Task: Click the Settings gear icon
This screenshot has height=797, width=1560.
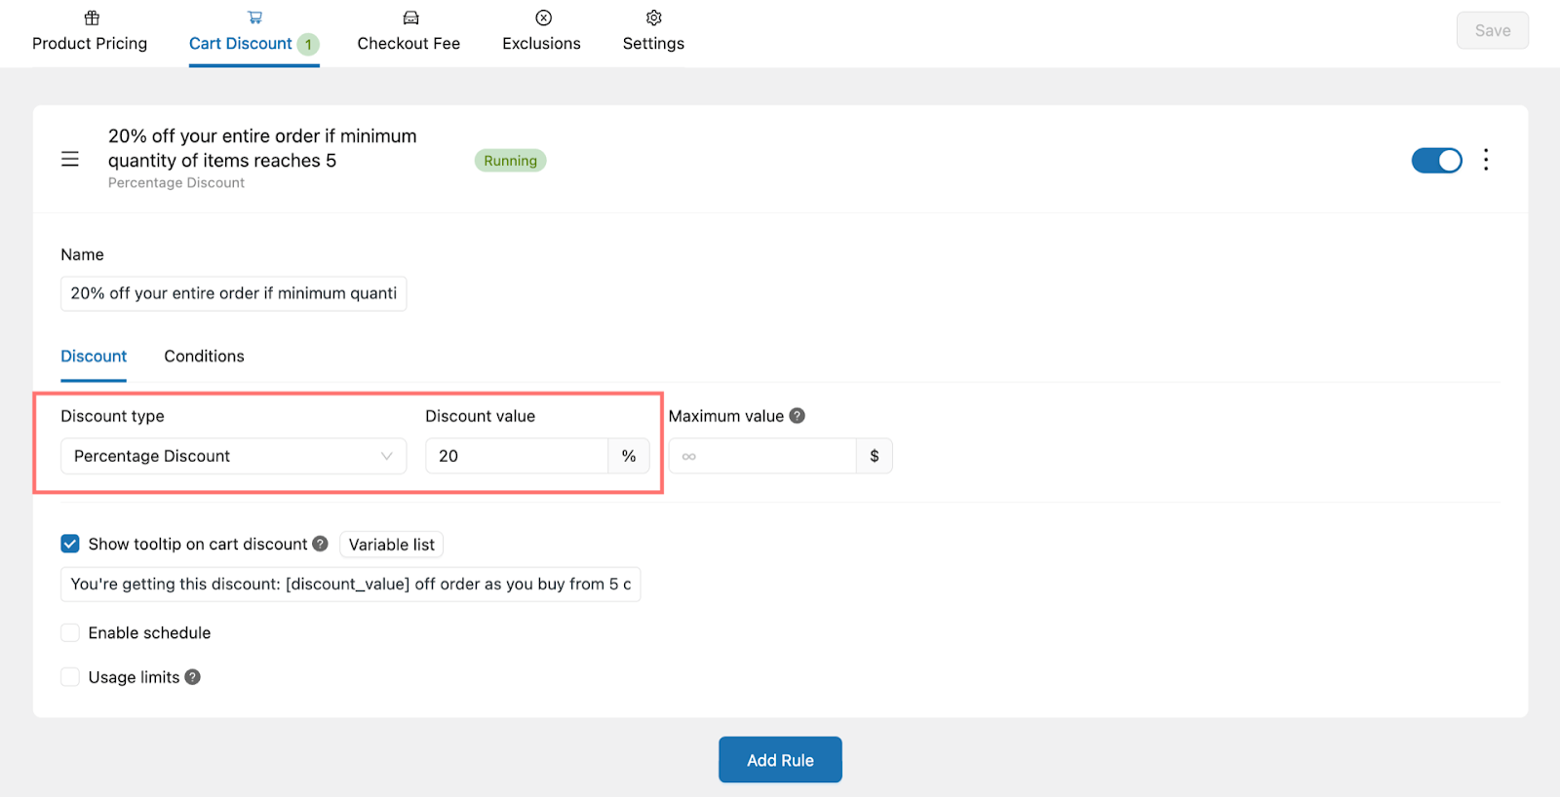Action: pyautogui.click(x=654, y=18)
